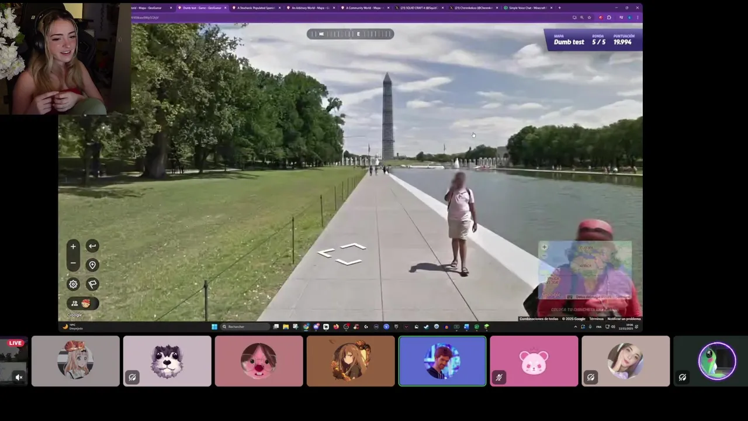This screenshot has height=421, width=748.
Task: Open taskbar weather widget
Action: [73, 326]
